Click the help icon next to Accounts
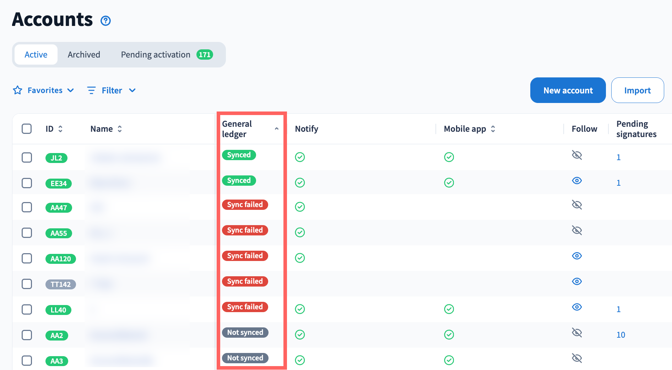 (105, 21)
